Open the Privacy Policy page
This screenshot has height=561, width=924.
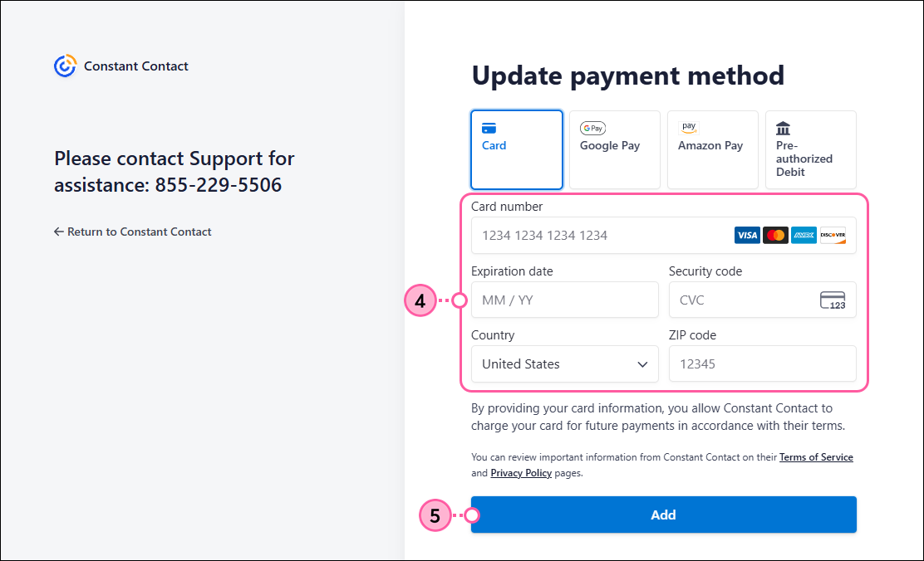521,472
